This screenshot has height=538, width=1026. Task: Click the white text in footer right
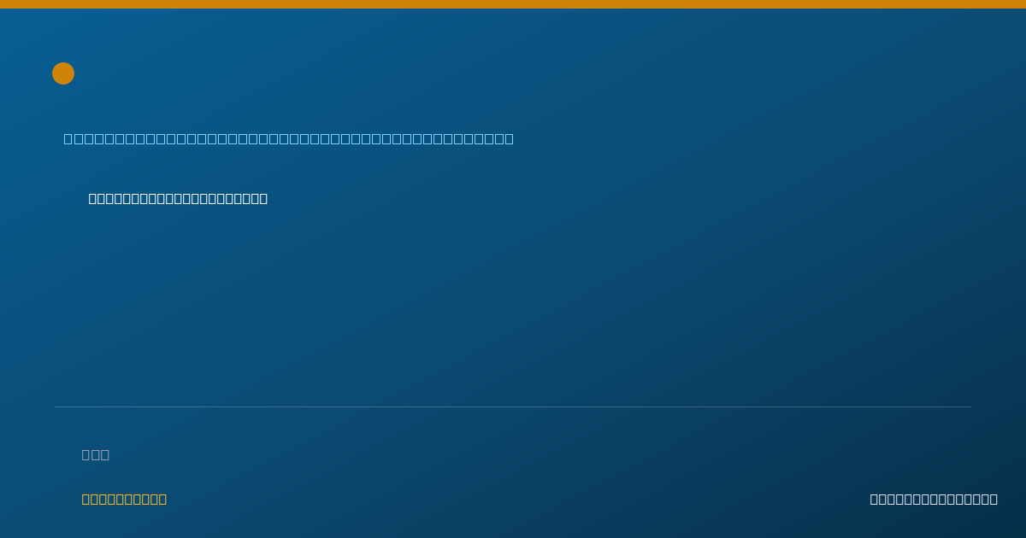[934, 500]
